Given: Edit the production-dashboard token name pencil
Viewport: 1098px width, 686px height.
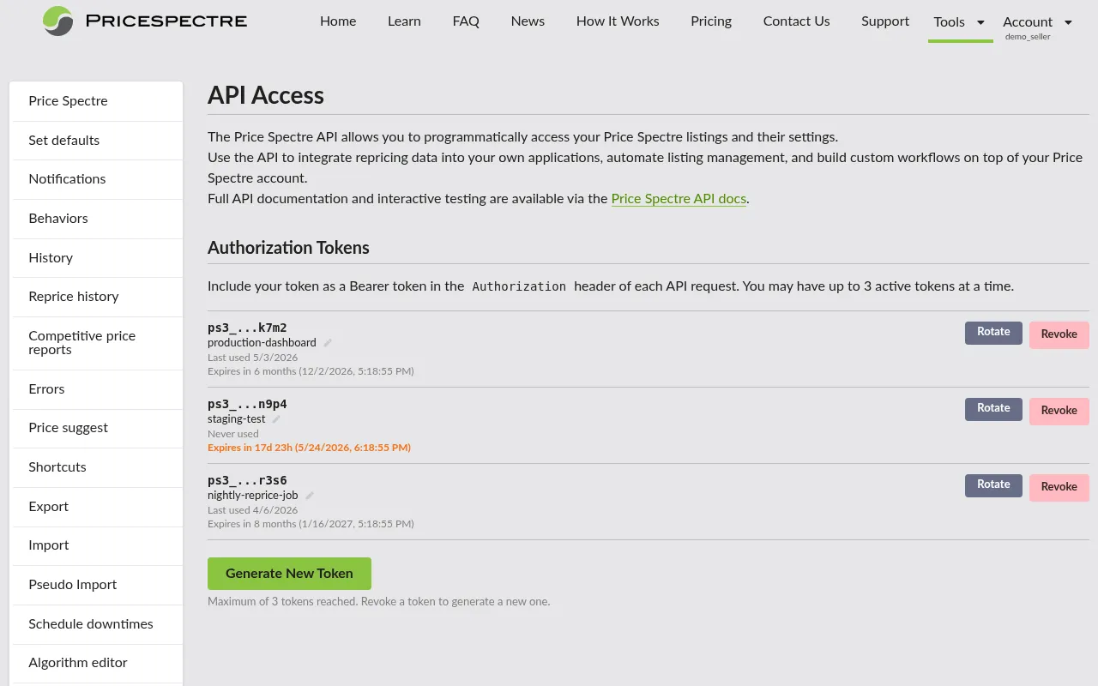Looking at the screenshot, I should 328,343.
